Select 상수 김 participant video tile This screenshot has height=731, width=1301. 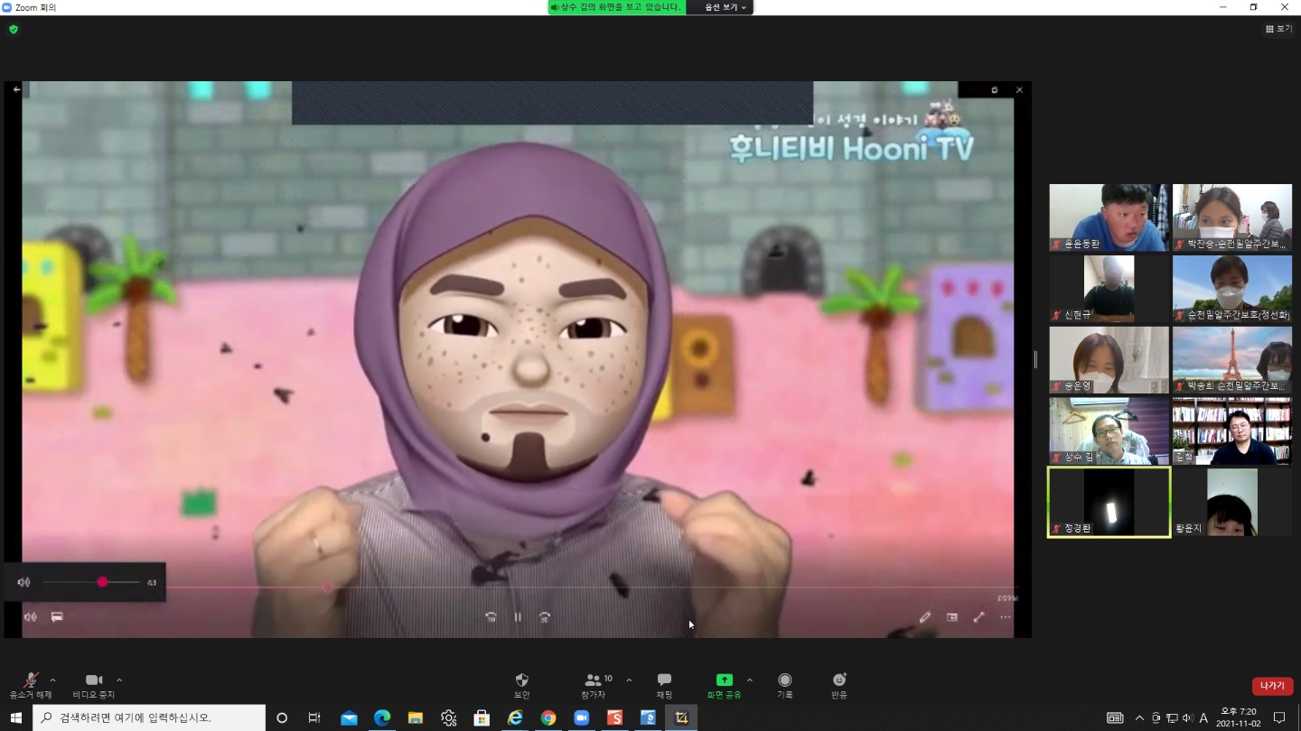1109,431
